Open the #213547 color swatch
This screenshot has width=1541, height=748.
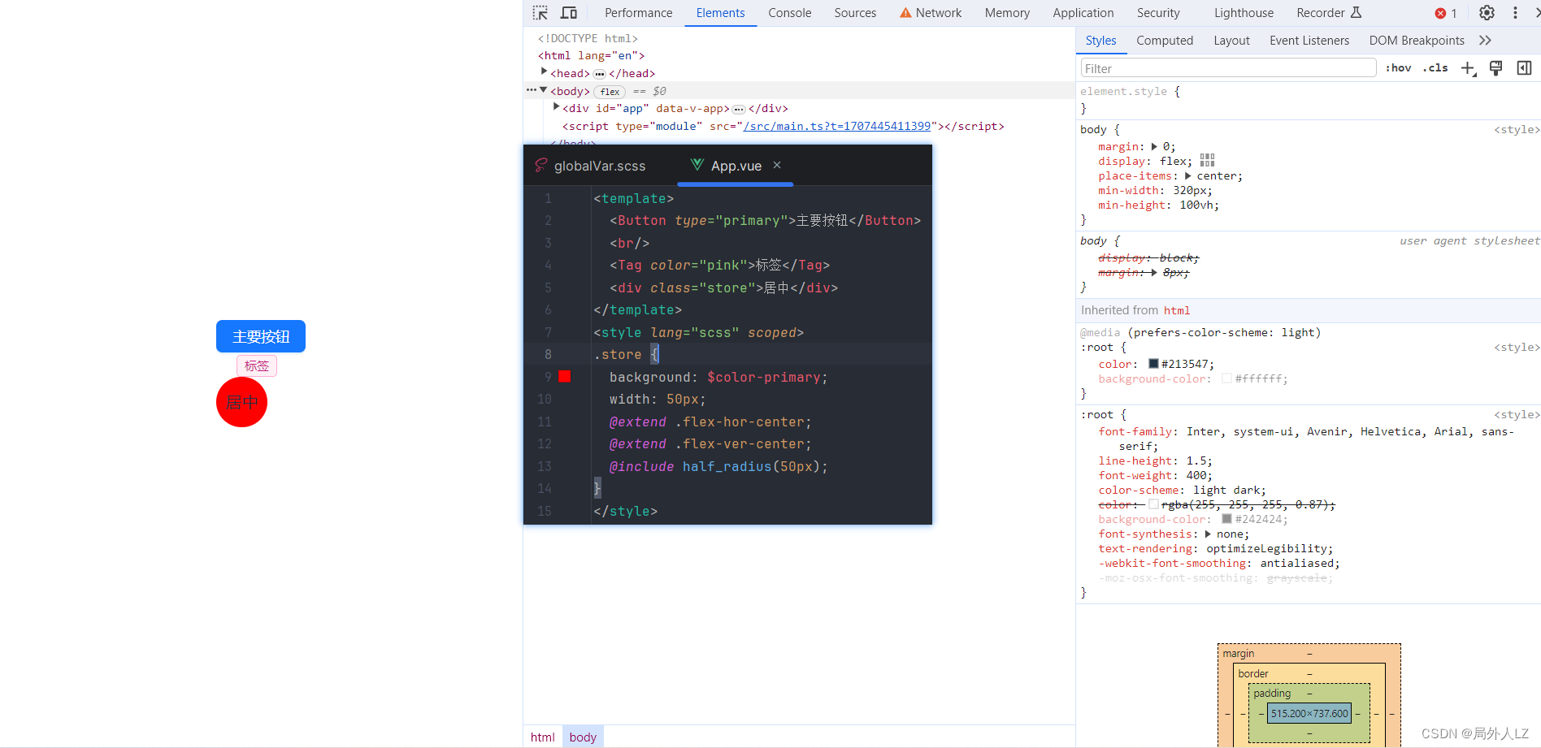[x=1153, y=364]
